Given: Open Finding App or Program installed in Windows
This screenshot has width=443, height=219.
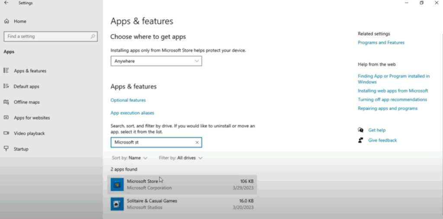Looking at the screenshot, I should pos(394,79).
